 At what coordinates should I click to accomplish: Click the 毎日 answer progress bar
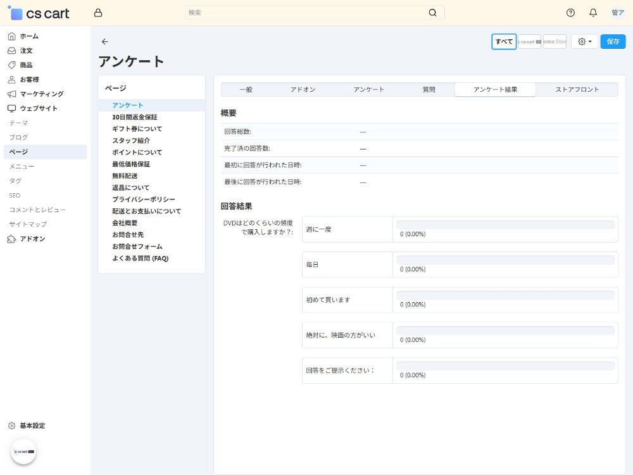click(x=505, y=260)
